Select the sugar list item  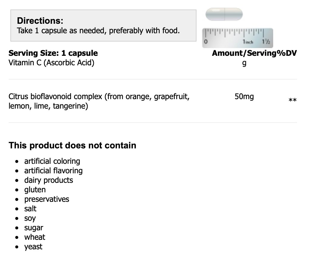coord(34,228)
